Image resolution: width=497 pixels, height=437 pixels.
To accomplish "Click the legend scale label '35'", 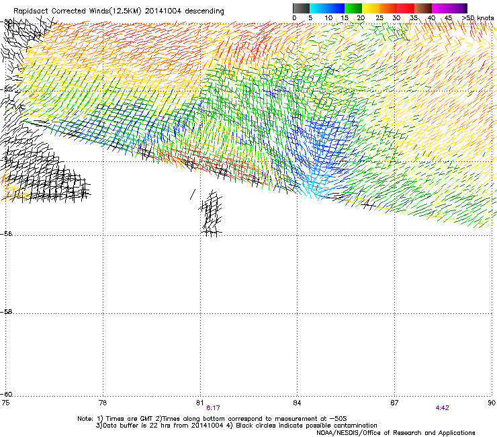I will 414,18.
